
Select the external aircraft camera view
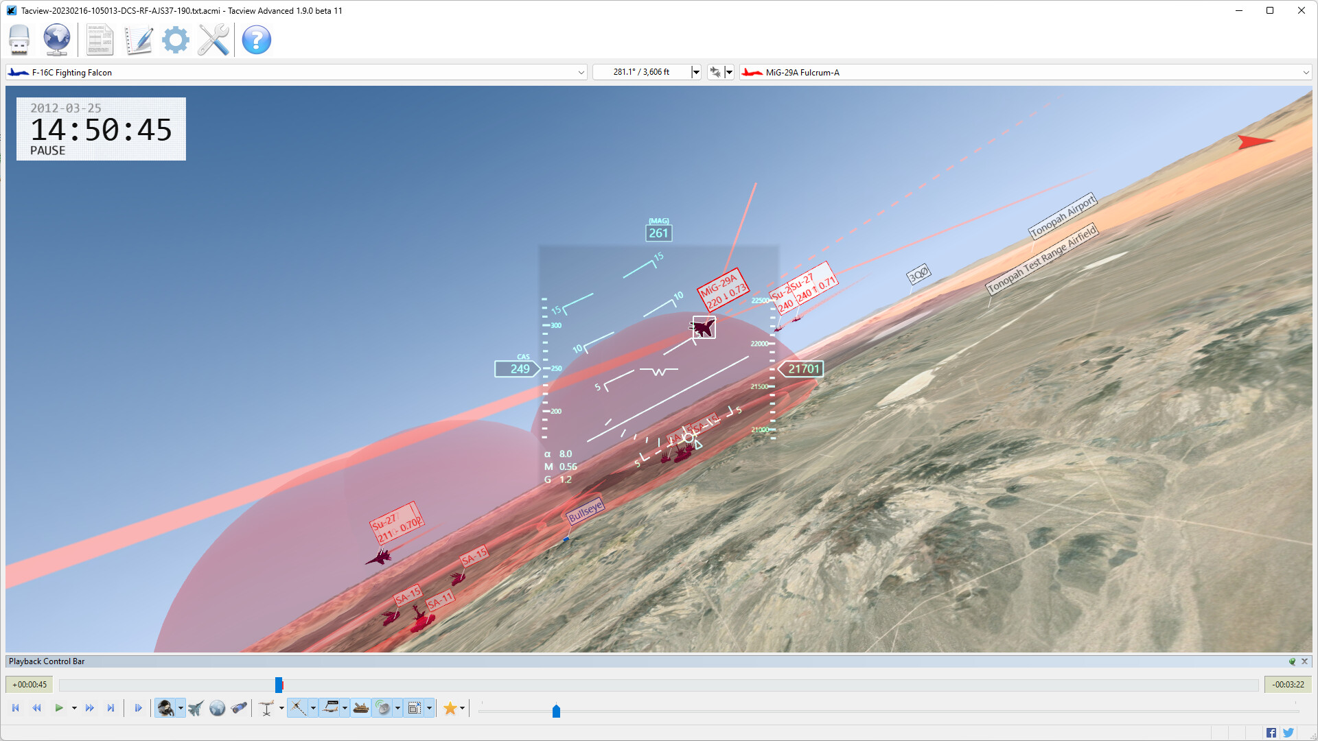(195, 707)
